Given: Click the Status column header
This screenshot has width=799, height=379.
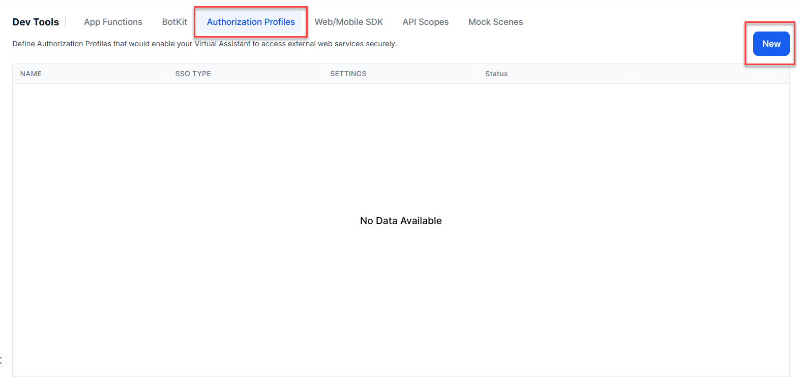Looking at the screenshot, I should [496, 74].
